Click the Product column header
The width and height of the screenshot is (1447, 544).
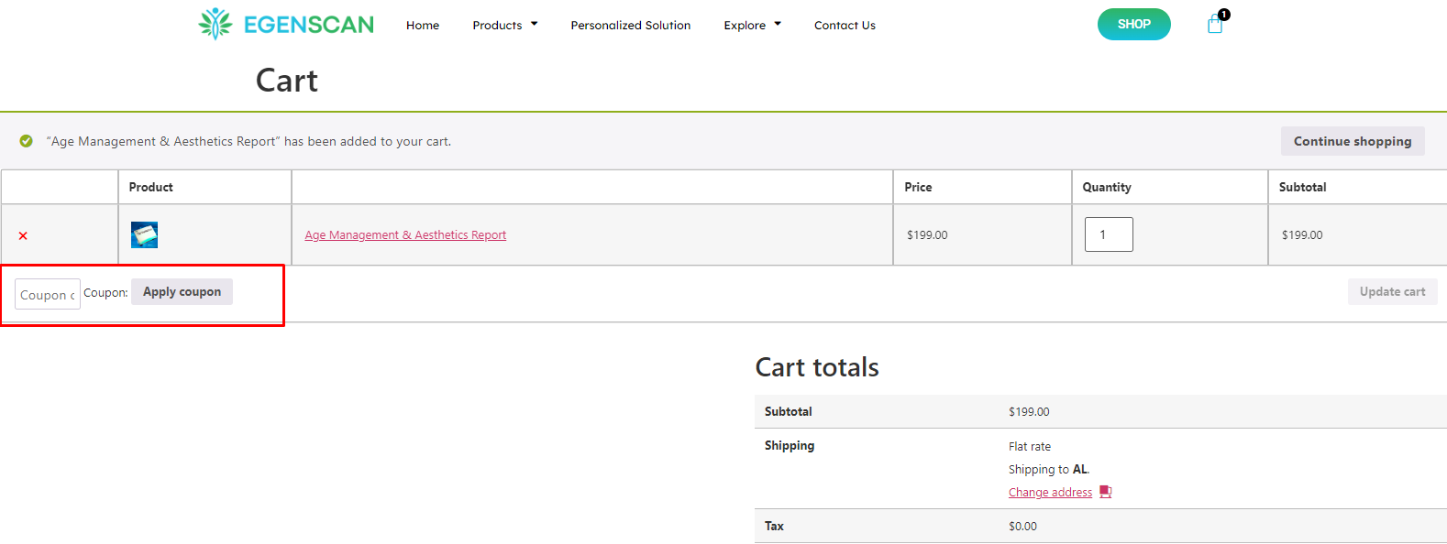pos(150,187)
